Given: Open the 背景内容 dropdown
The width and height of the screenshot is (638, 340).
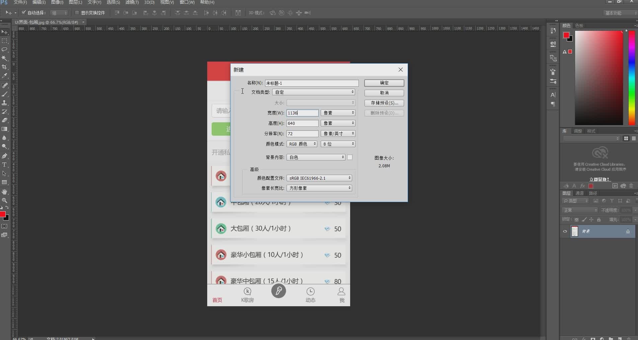Looking at the screenshot, I should coord(316,157).
